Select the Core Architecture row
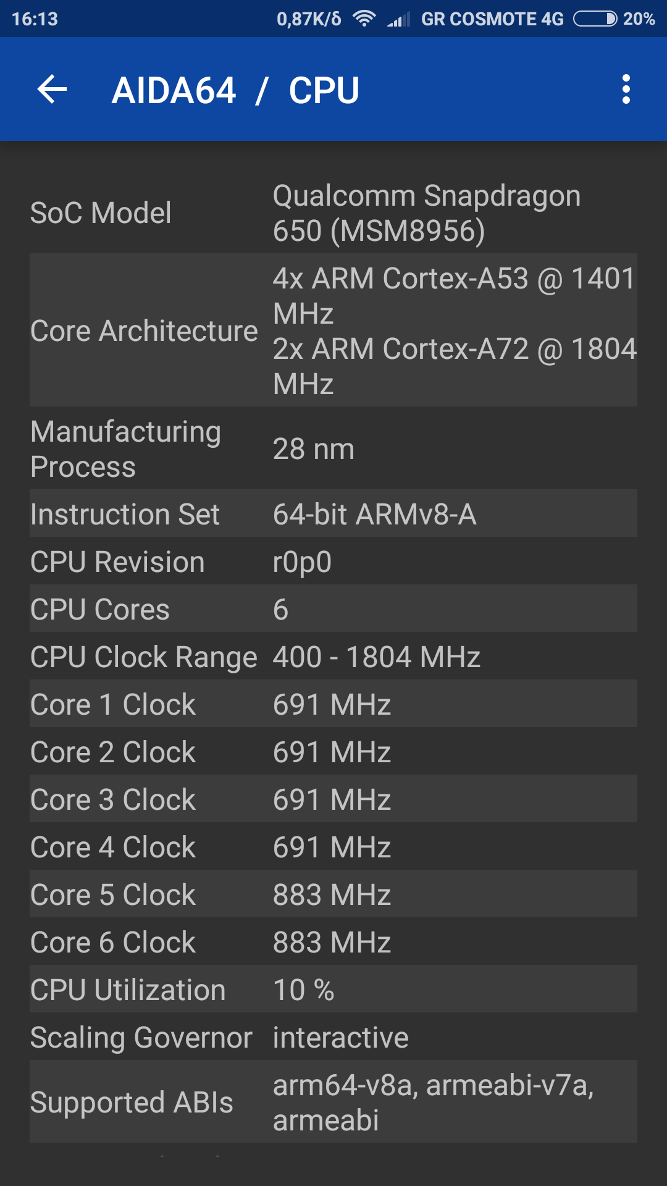The image size is (667, 1186). pyautogui.click(x=333, y=330)
